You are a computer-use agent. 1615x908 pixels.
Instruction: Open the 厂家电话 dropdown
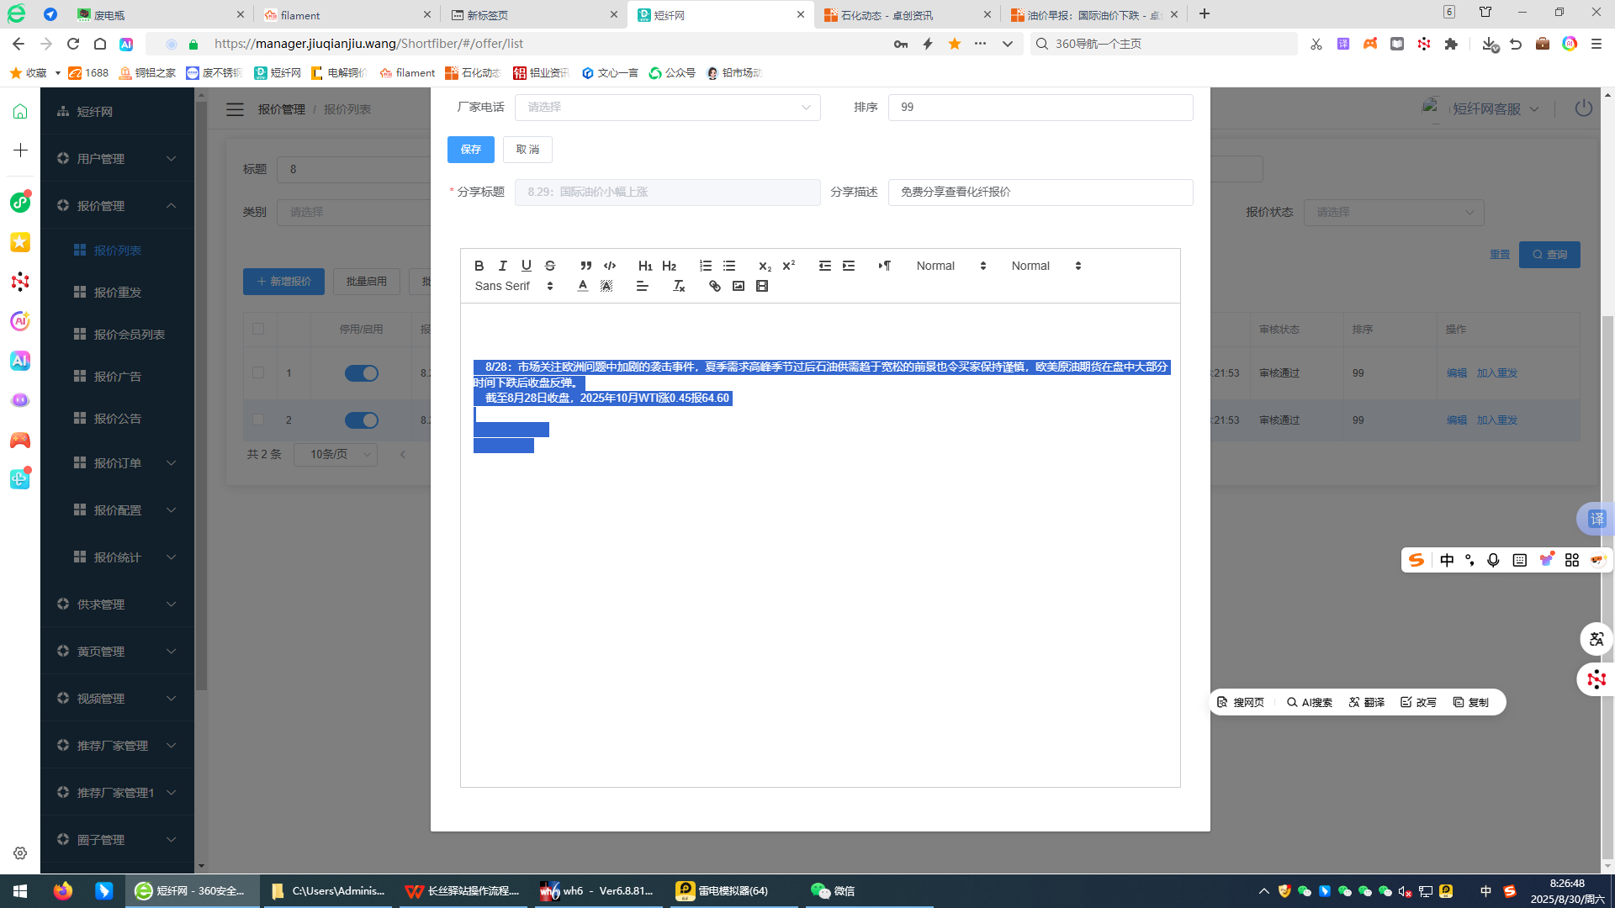pos(667,108)
